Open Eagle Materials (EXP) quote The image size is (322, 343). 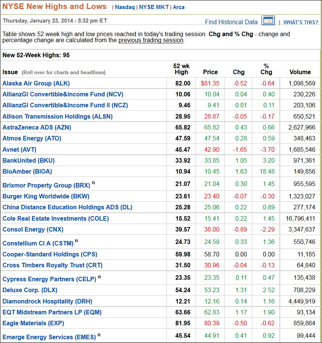(33, 323)
